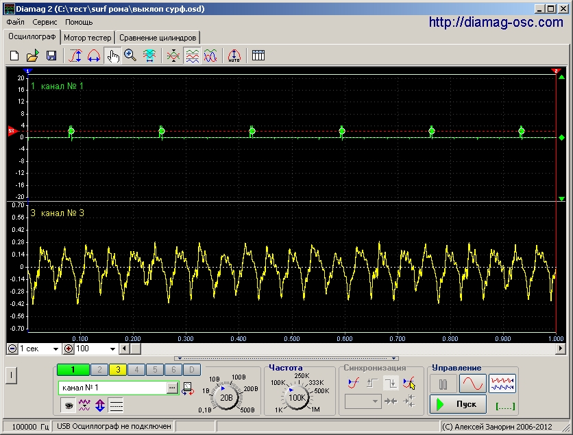This screenshot has height=435, width=573.
Task: Select channel 1 green button
Action: pyautogui.click(x=73, y=370)
